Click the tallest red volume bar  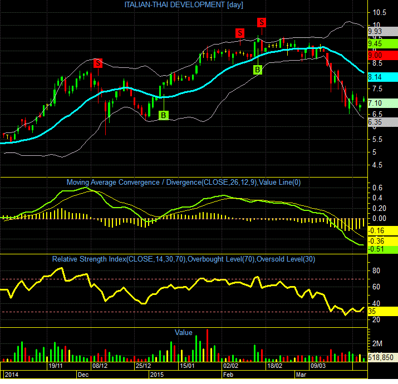[208, 345]
